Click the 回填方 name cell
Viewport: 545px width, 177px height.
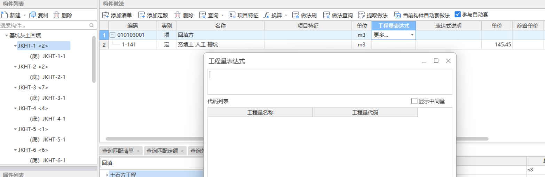pos(221,35)
